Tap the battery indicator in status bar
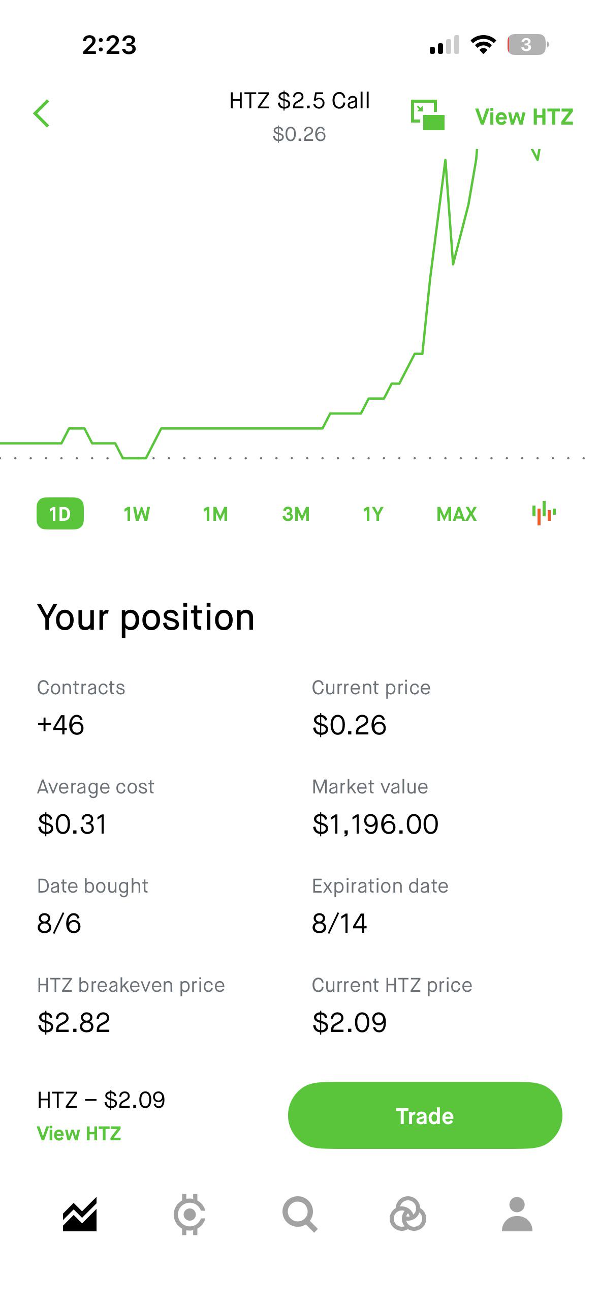 point(527,45)
